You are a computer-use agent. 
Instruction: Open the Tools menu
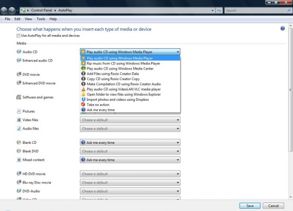[41, 19]
